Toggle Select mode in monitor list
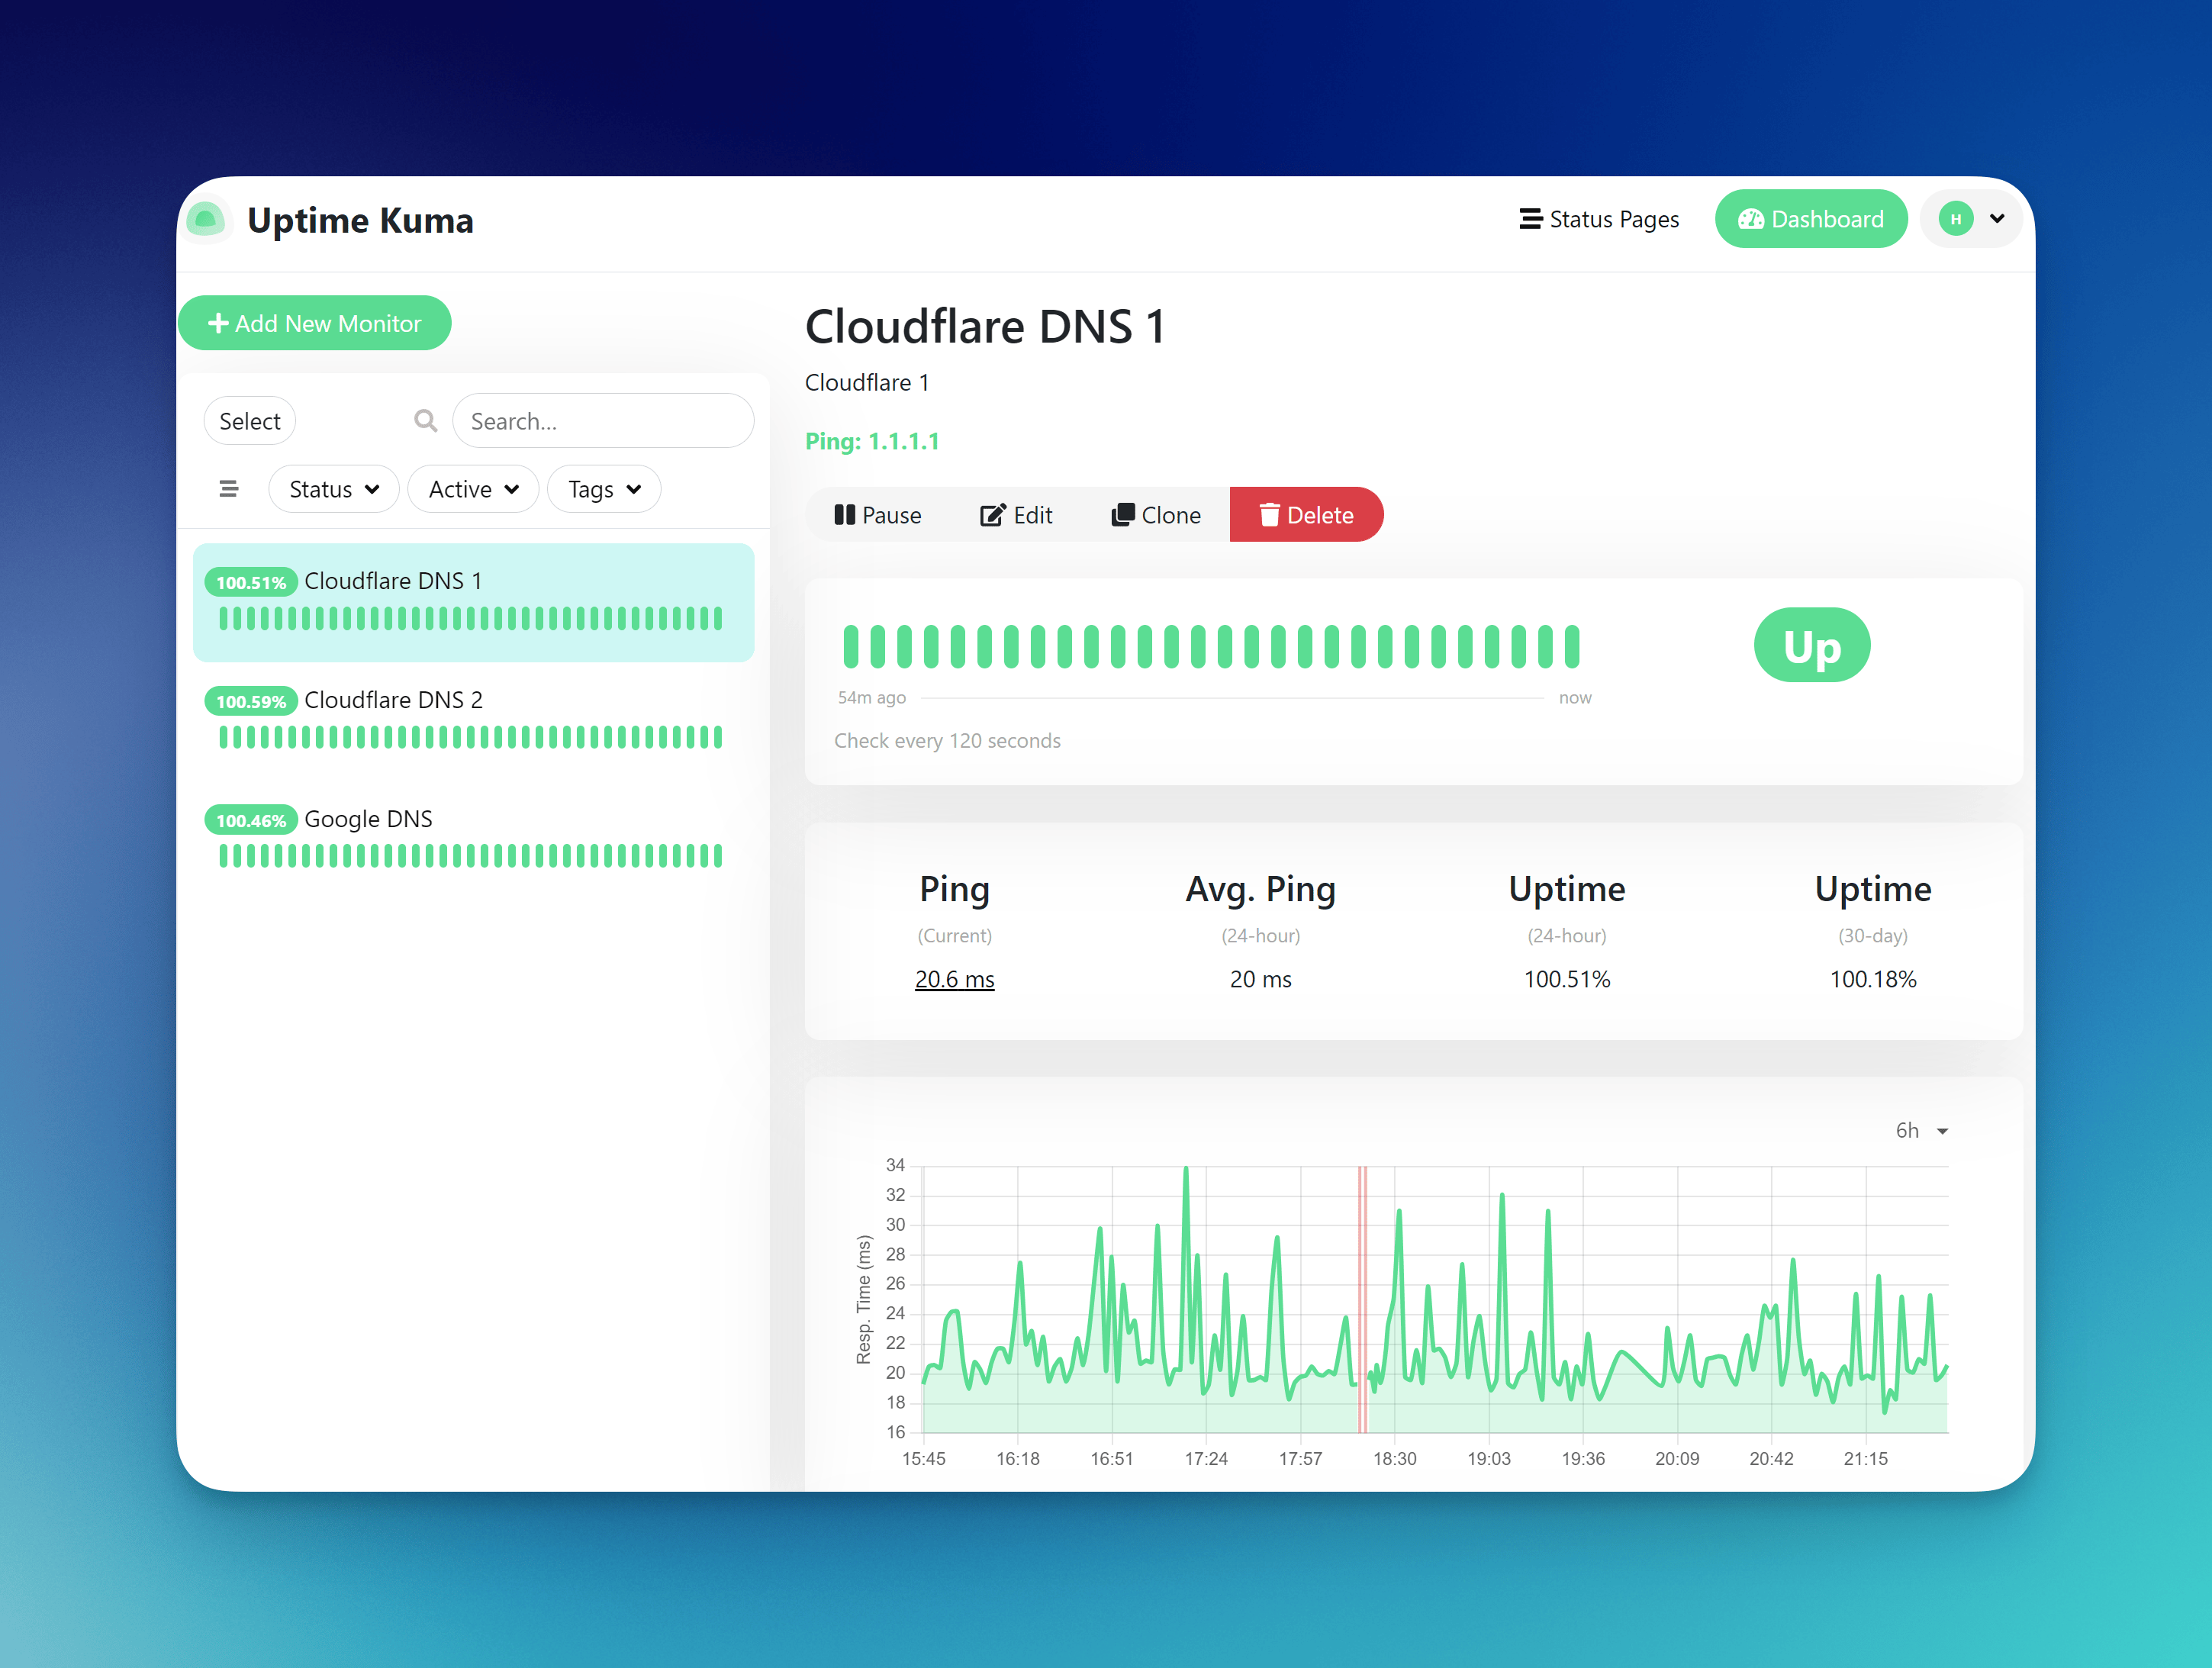This screenshot has height=1668, width=2212. click(x=250, y=421)
